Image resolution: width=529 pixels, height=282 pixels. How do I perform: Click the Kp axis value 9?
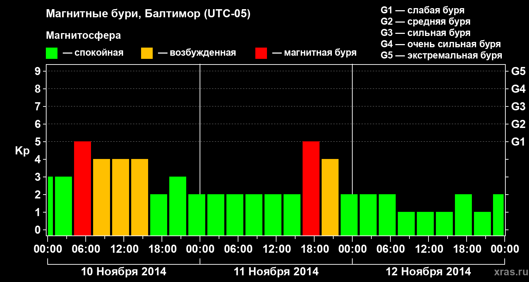pos(38,71)
